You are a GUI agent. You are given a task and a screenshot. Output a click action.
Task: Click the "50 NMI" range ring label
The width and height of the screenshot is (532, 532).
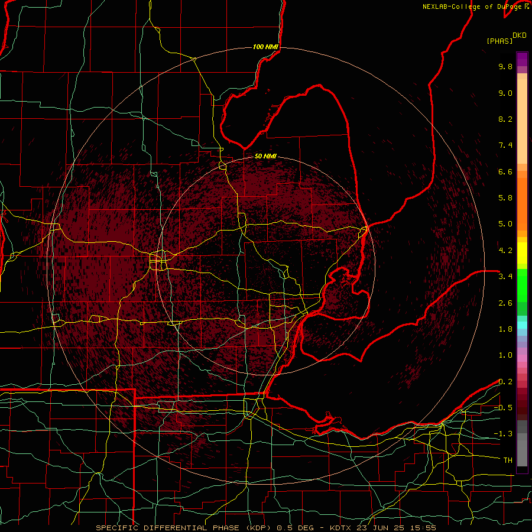coord(265,156)
